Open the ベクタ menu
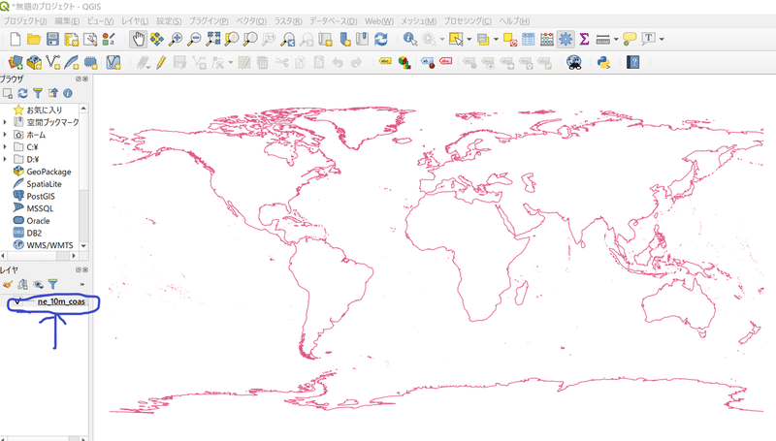Viewport: 776px width, 441px height. pos(251,21)
